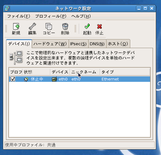Sort by the 状態 column header
This screenshot has width=161, height=155.
click(x=36, y=72)
